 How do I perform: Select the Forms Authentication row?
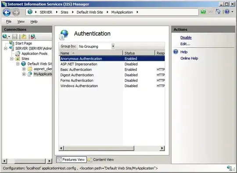tap(112, 80)
